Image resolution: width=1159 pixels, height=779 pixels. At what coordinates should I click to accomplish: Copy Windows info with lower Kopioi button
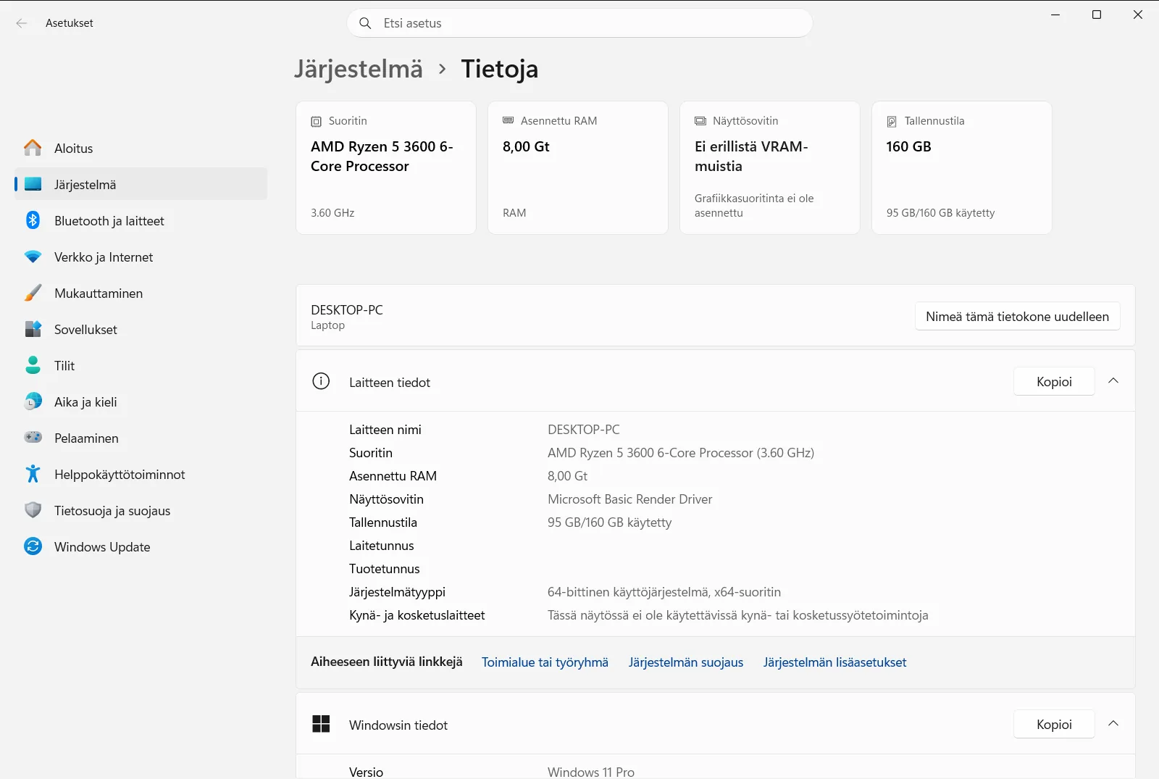1054,724
